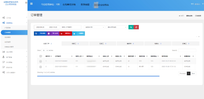Click the order number search input
Image resolution: width=204 pixels, height=99 pixels.
[x=71, y=27]
